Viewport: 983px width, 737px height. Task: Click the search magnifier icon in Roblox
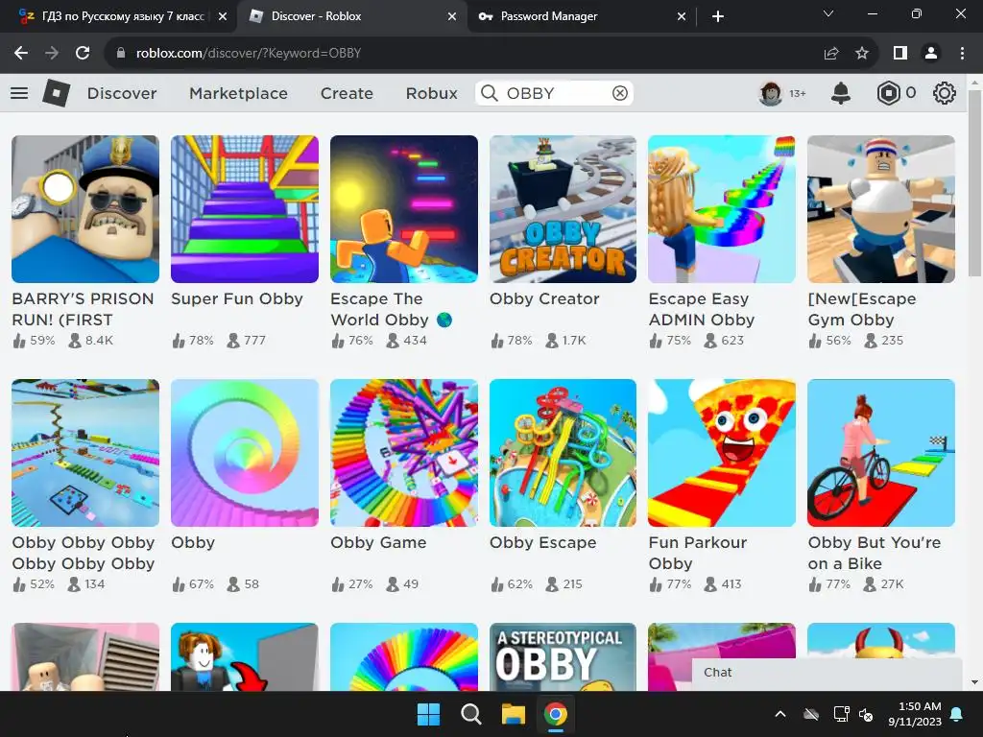[x=489, y=93]
